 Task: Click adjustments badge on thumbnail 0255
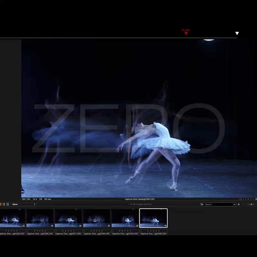click(x=24, y=226)
